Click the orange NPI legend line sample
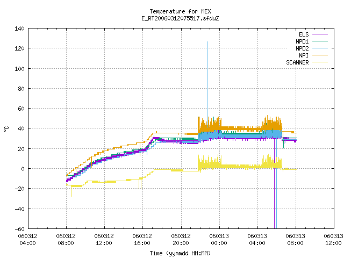 pyautogui.click(x=320, y=55)
